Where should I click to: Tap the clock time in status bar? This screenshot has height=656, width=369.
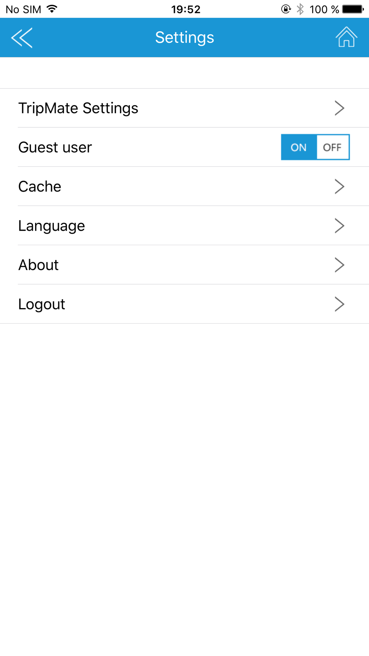[x=186, y=9]
